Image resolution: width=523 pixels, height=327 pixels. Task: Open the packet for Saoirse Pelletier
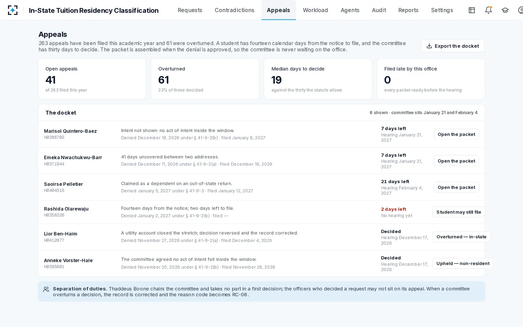point(456,187)
